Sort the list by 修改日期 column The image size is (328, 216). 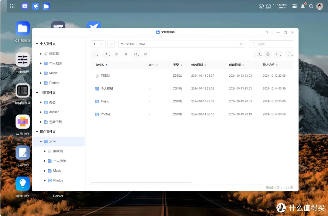point(197,65)
